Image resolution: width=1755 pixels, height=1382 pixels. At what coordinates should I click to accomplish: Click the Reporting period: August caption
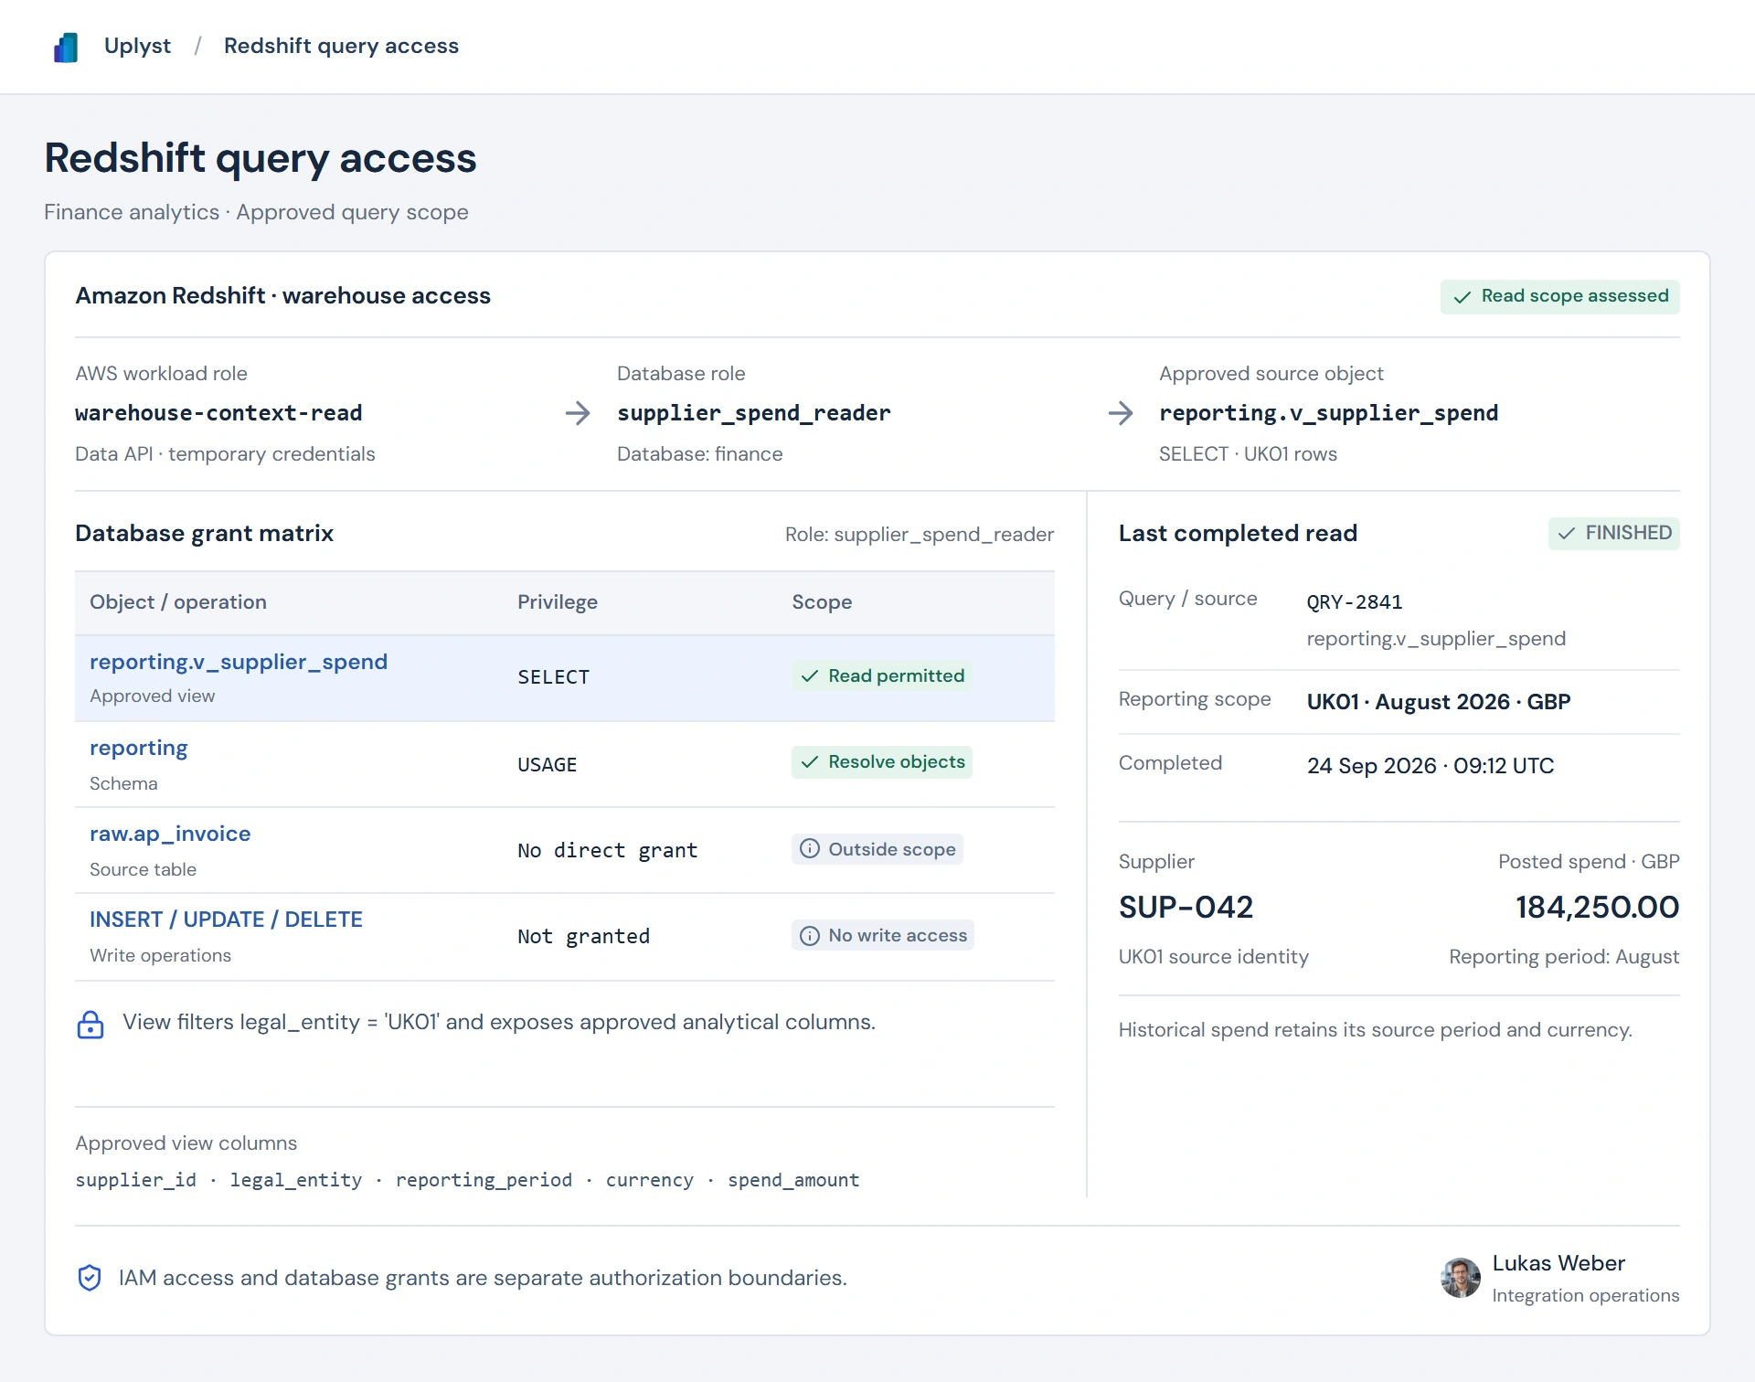point(1563,957)
